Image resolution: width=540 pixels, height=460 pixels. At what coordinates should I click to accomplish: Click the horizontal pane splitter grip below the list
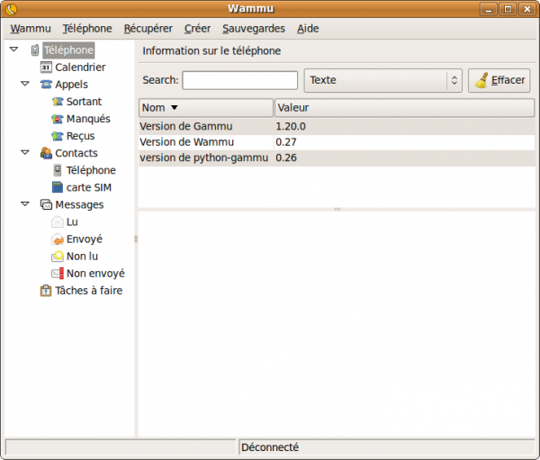pyautogui.click(x=337, y=209)
